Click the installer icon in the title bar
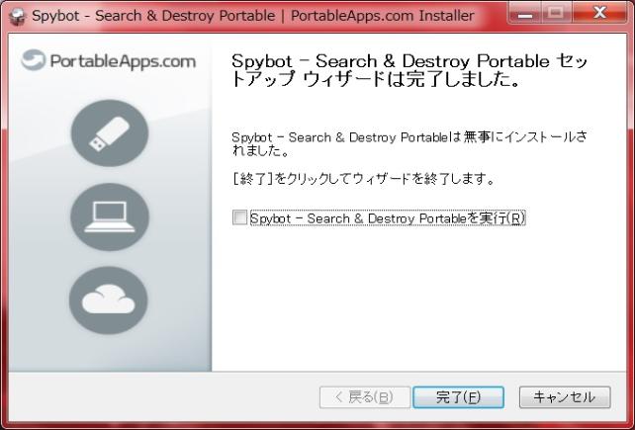 (x=17, y=17)
